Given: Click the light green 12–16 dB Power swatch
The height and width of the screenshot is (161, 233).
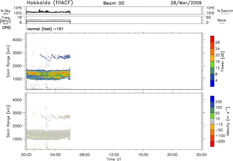Looking at the screenshot, I should [x=212, y=64].
